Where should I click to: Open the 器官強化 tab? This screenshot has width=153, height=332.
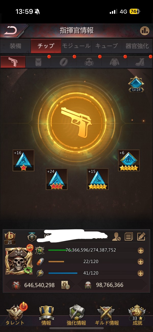(x=137, y=46)
